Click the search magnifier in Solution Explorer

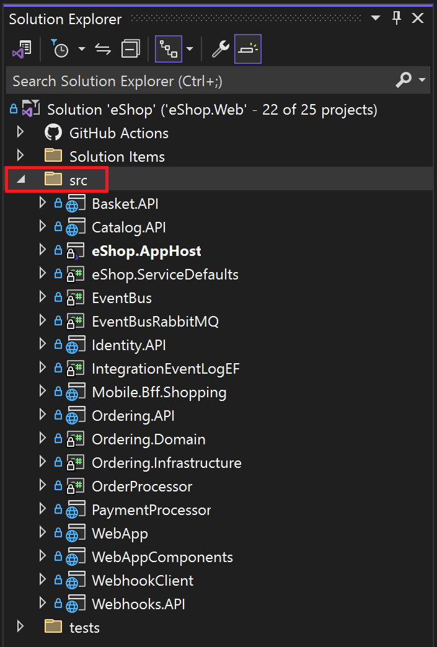404,81
